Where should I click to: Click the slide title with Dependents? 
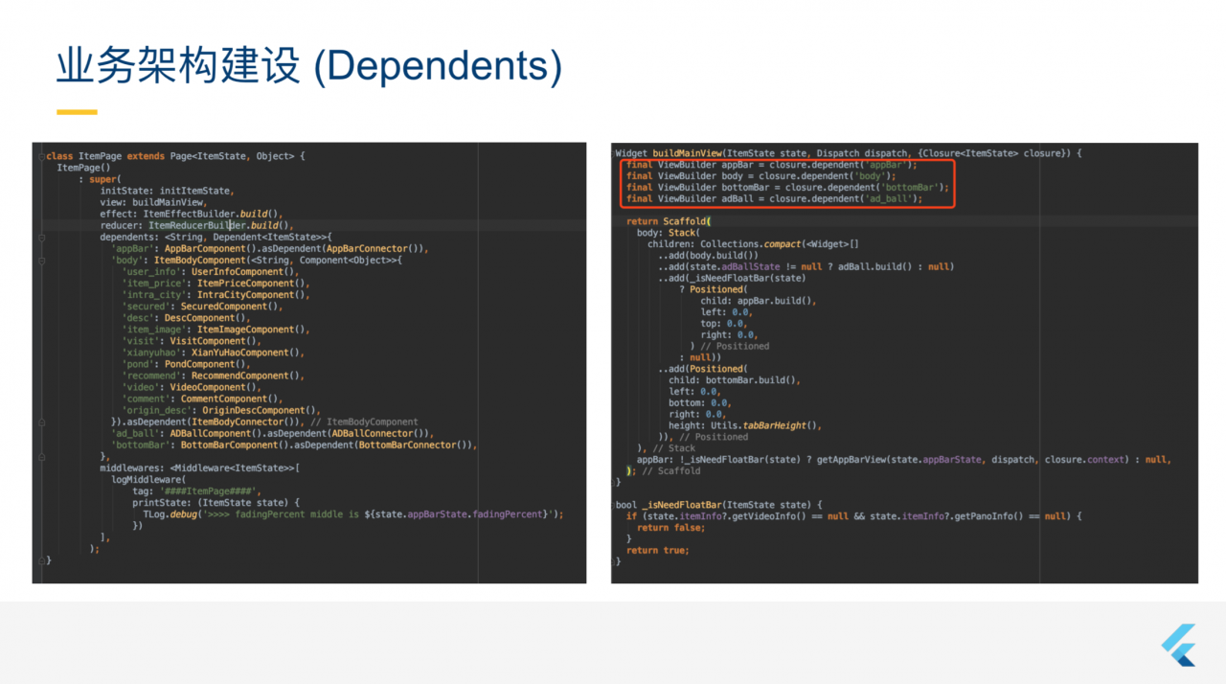(x=308, y=66)
